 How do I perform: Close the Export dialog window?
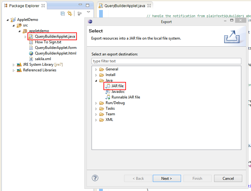coord(240,20)
